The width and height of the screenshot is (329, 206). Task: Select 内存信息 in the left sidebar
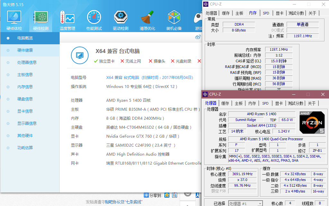[25, 87]
